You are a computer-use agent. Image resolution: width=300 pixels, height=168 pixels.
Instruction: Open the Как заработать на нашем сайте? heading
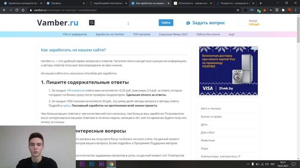73,50
